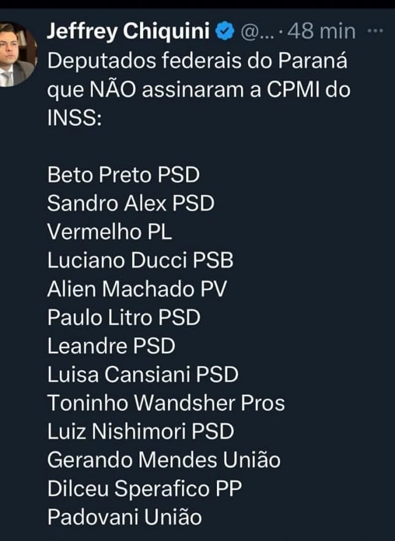
Task: Click the Luisa Cansiani PSD line
Action: tap(143, 375)
